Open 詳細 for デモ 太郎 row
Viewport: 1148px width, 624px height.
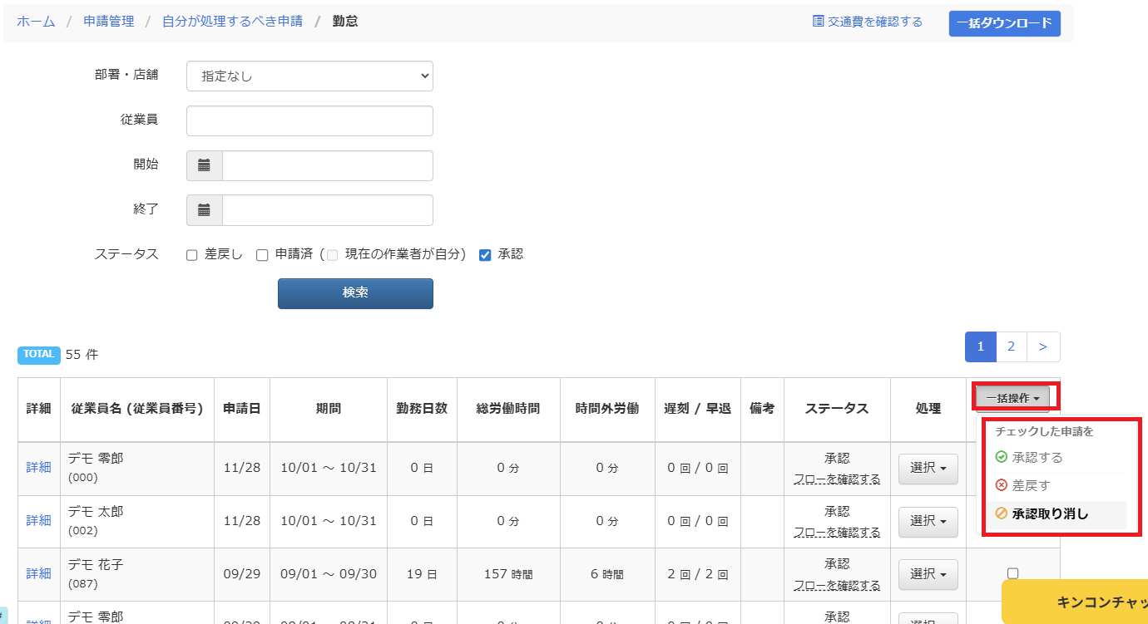point(38,521)
